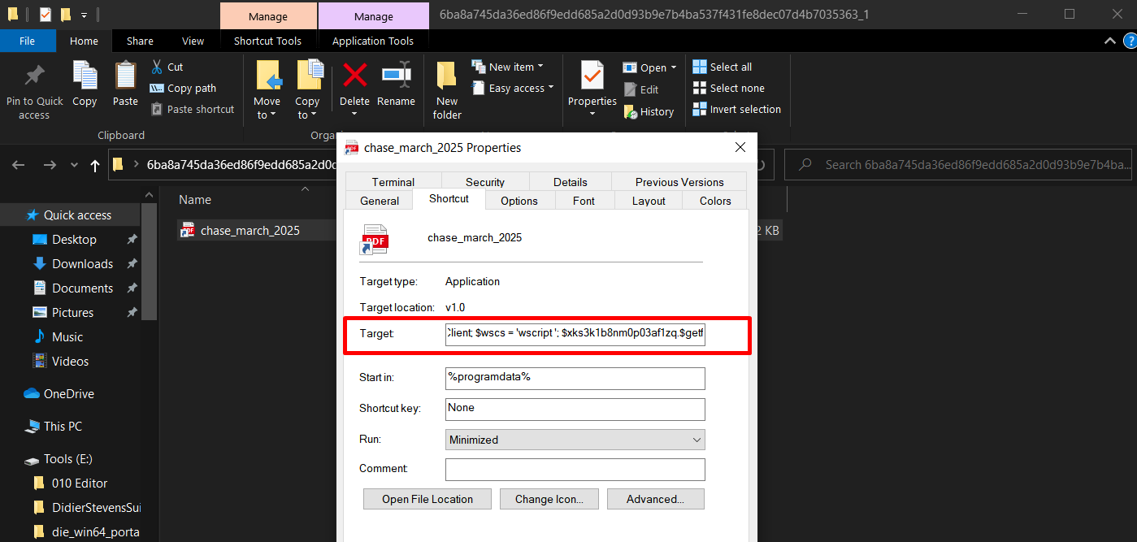Open OneDrive in navigation pane

[68, 393]
